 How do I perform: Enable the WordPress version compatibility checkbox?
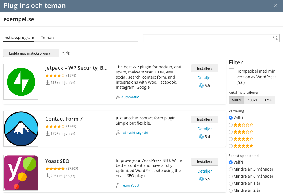click(x=232, y=71)
